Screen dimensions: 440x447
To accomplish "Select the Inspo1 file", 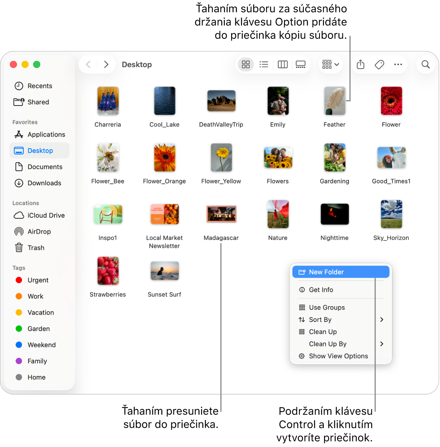I will pyautogui.click(x=108, y=214).
